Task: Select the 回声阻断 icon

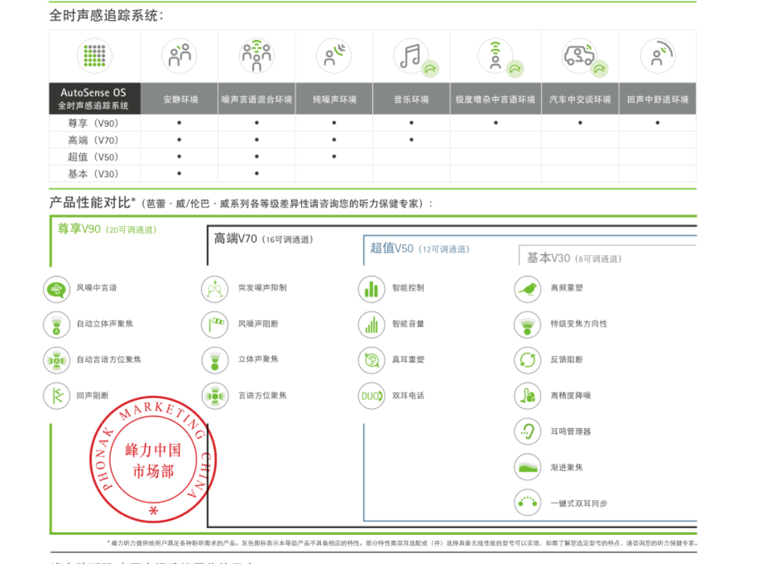Action: pos(57,396)
